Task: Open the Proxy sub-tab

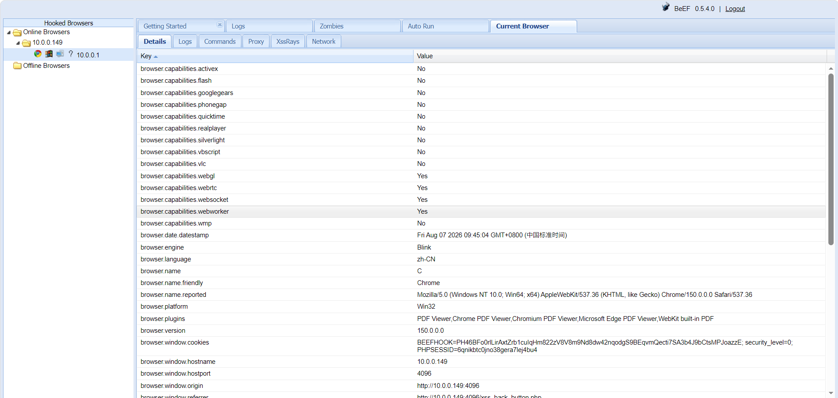Action: pos(256,42)
